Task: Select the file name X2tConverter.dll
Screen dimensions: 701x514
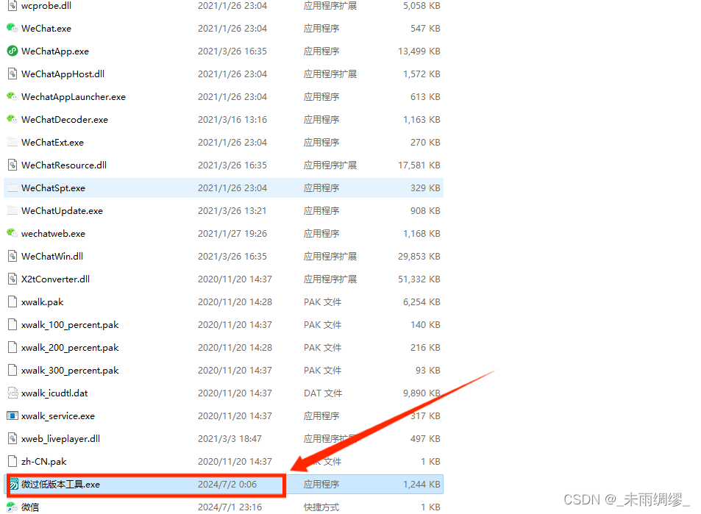Action: tap(55, 279)
